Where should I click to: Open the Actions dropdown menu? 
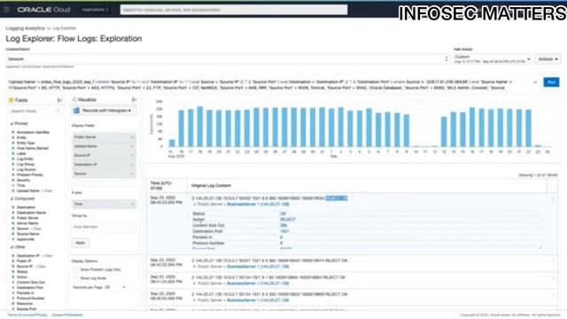tap(548, 59)
